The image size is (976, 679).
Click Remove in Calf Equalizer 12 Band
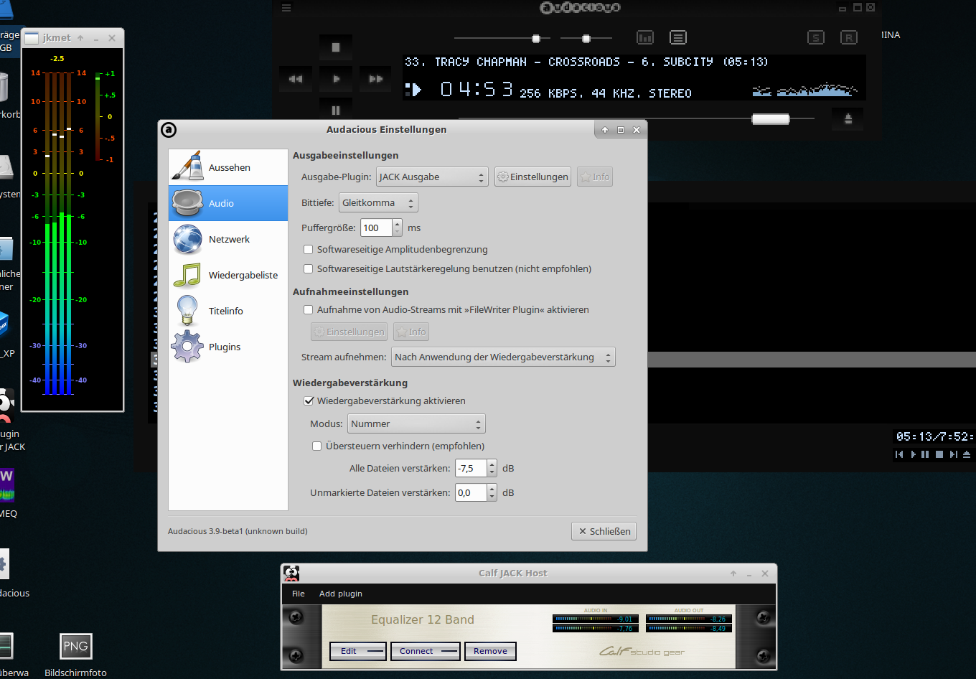coord(491,651)
